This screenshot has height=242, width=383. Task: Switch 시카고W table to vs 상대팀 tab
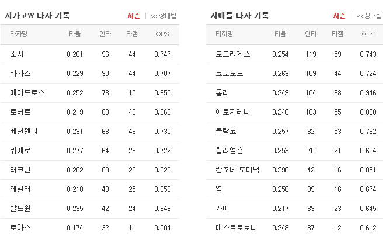163,16
